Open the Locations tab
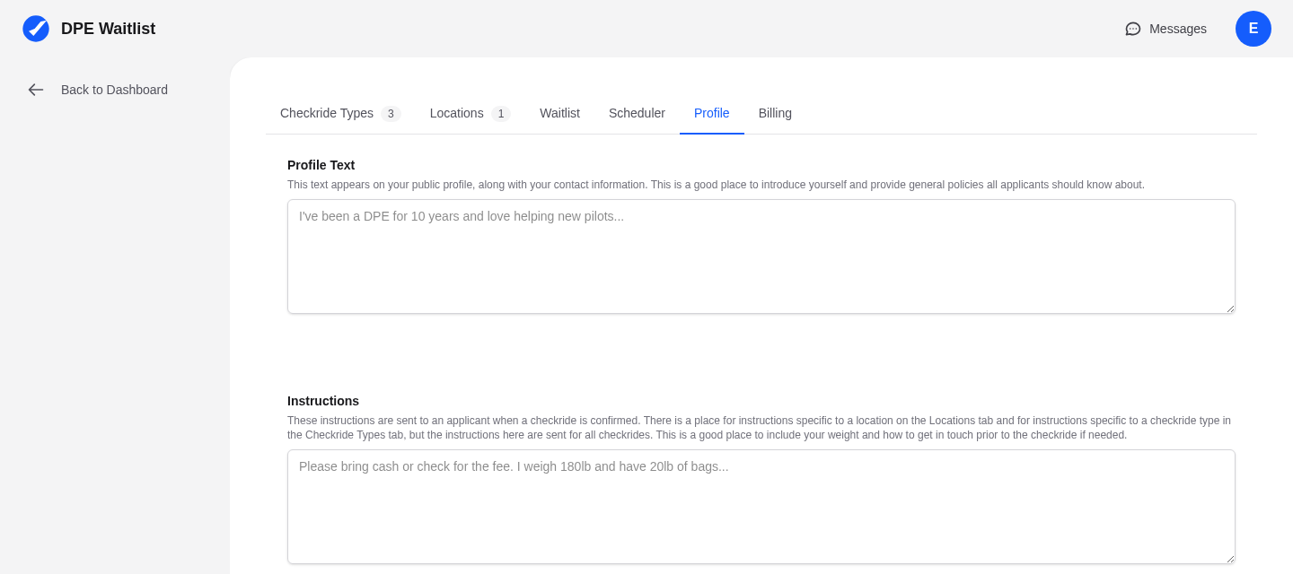Viewport: 1293px width, 574px height. (456, 113)
